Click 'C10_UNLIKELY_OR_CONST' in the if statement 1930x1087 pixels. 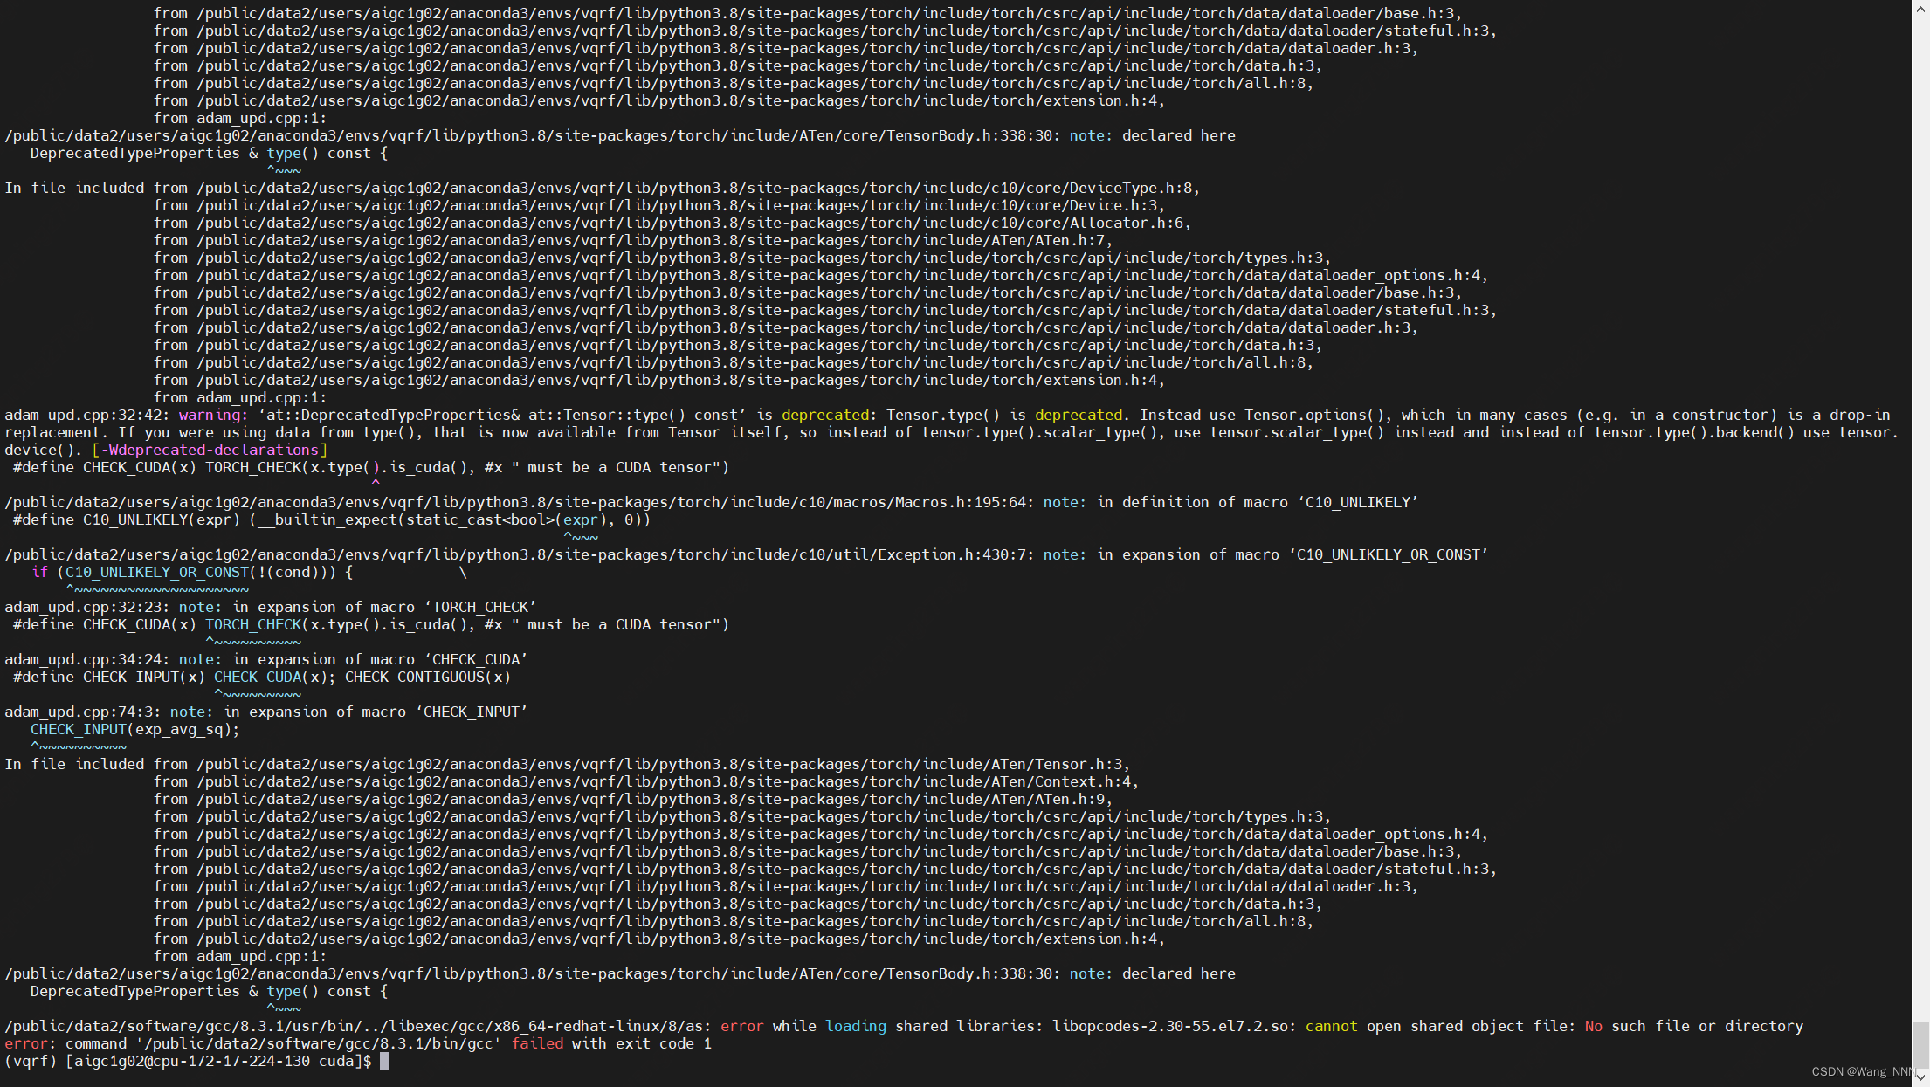(157, 572)
